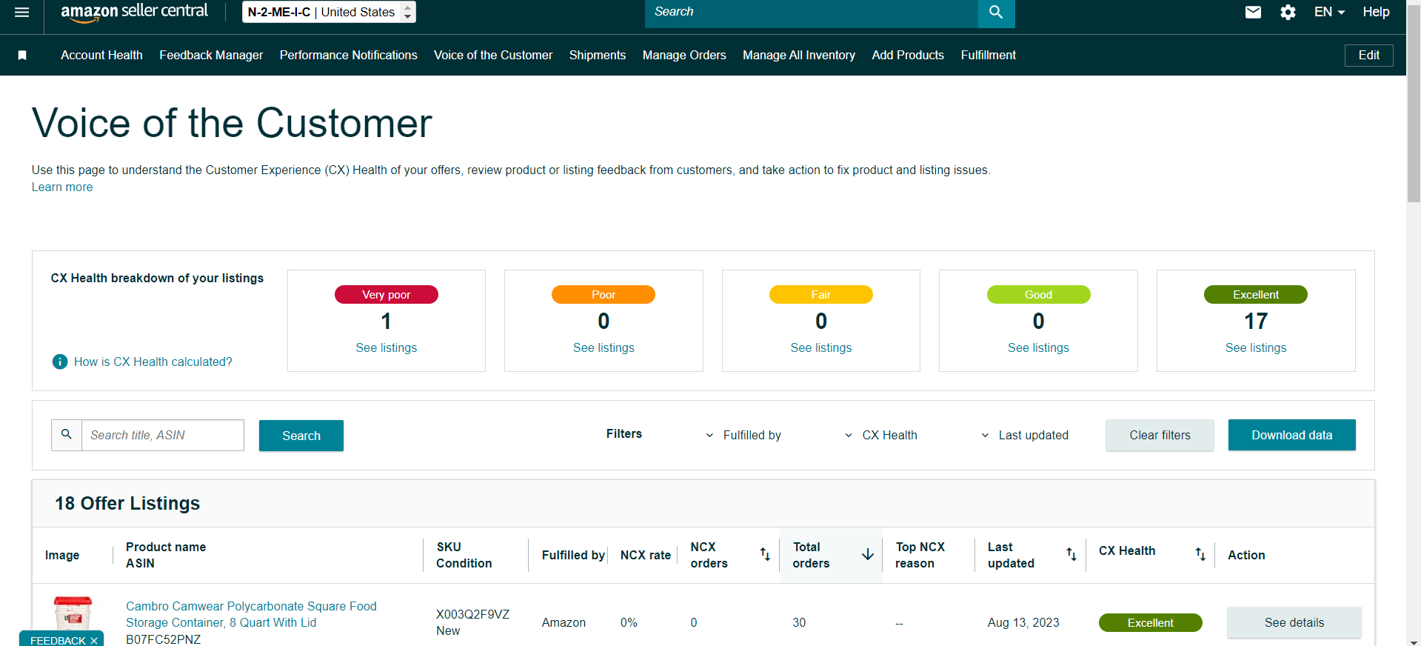
Task: Click the info icon beside CX Health calculation
Action: click(x=60, y=362)
